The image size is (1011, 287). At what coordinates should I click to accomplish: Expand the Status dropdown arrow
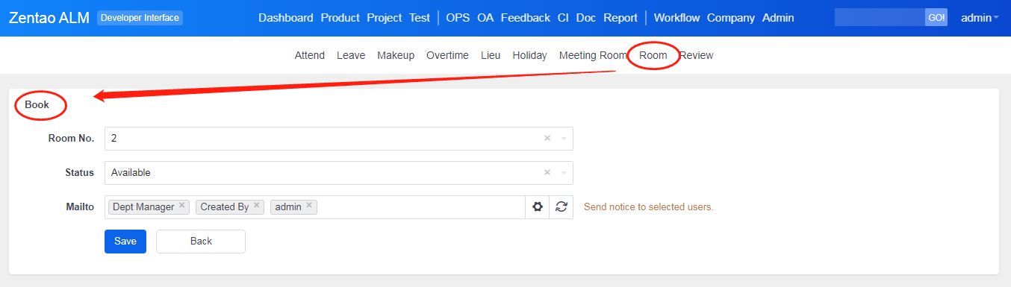coord(564,173)
